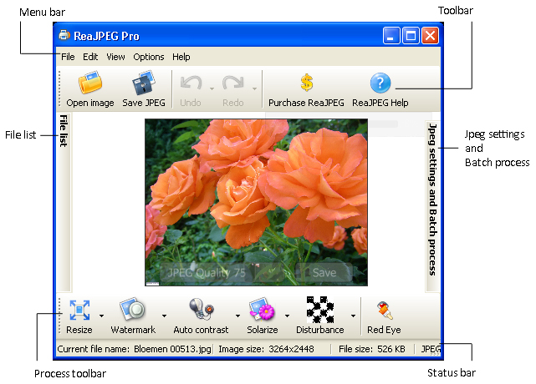Click the Save button on image overlay
The width and height of the screenshot is (536, 384).
(x=324, y=272)
